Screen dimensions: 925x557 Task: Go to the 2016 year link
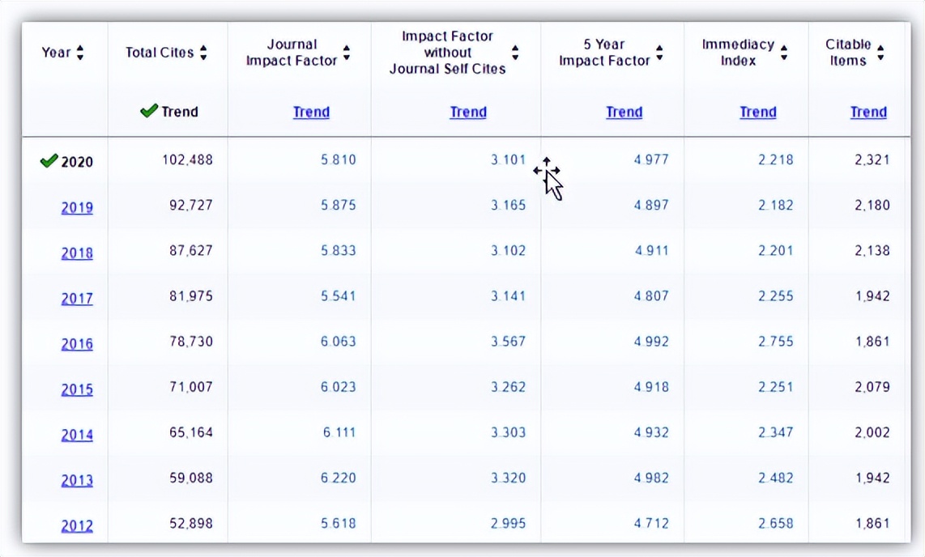77,343
